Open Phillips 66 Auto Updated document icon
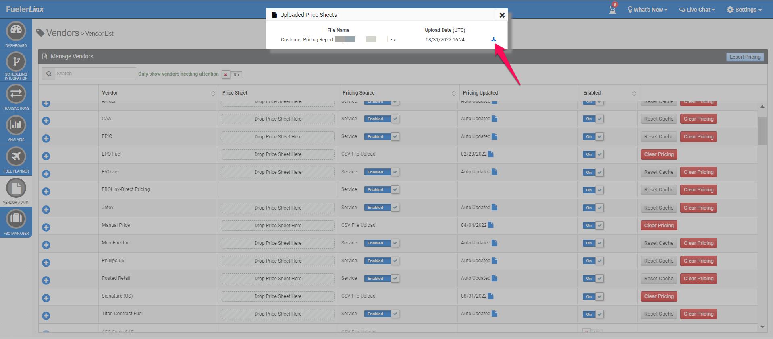This screenshot has width=773, height=339. click(x=495, y=261)
